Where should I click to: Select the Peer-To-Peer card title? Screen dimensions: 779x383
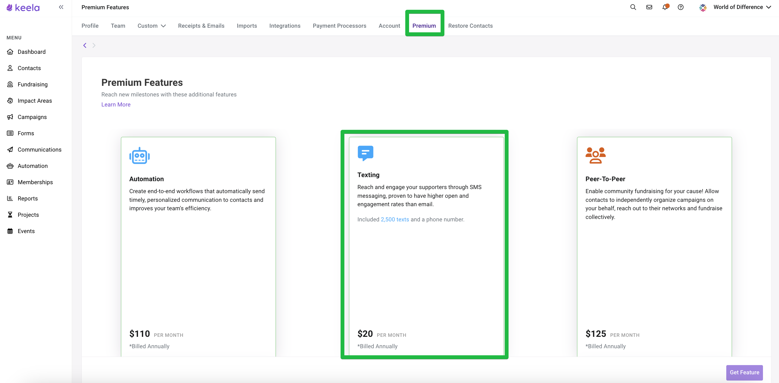(605, 179)
